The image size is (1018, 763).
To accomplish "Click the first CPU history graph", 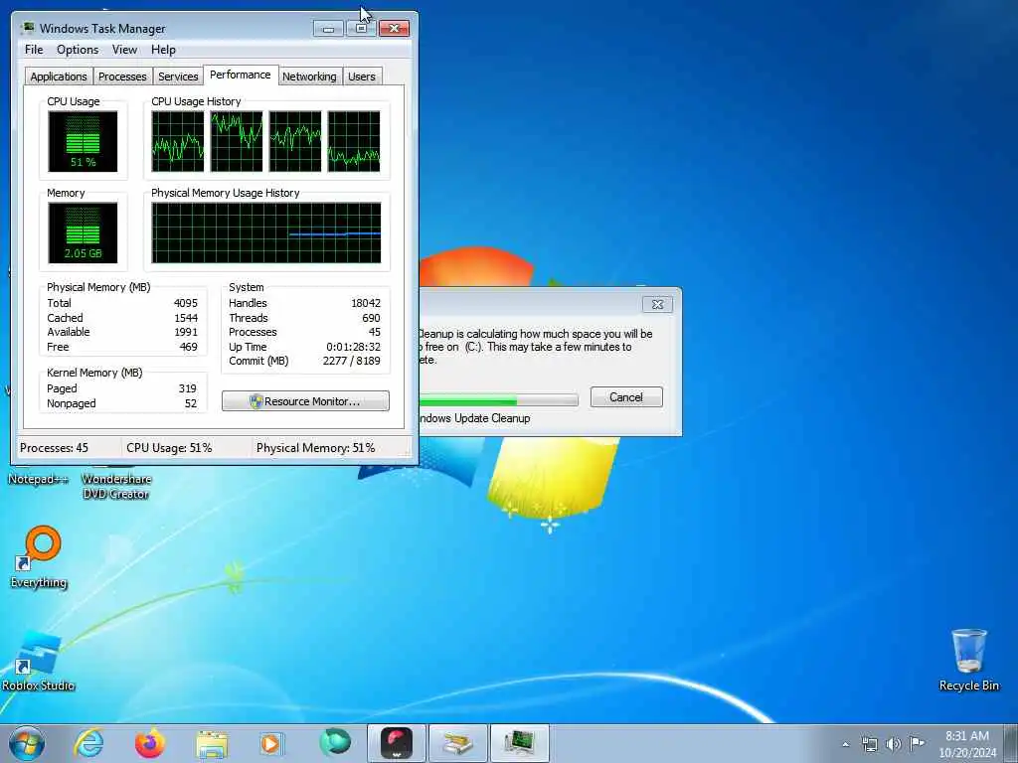I will pyautogui.click(x=178, y=141).
